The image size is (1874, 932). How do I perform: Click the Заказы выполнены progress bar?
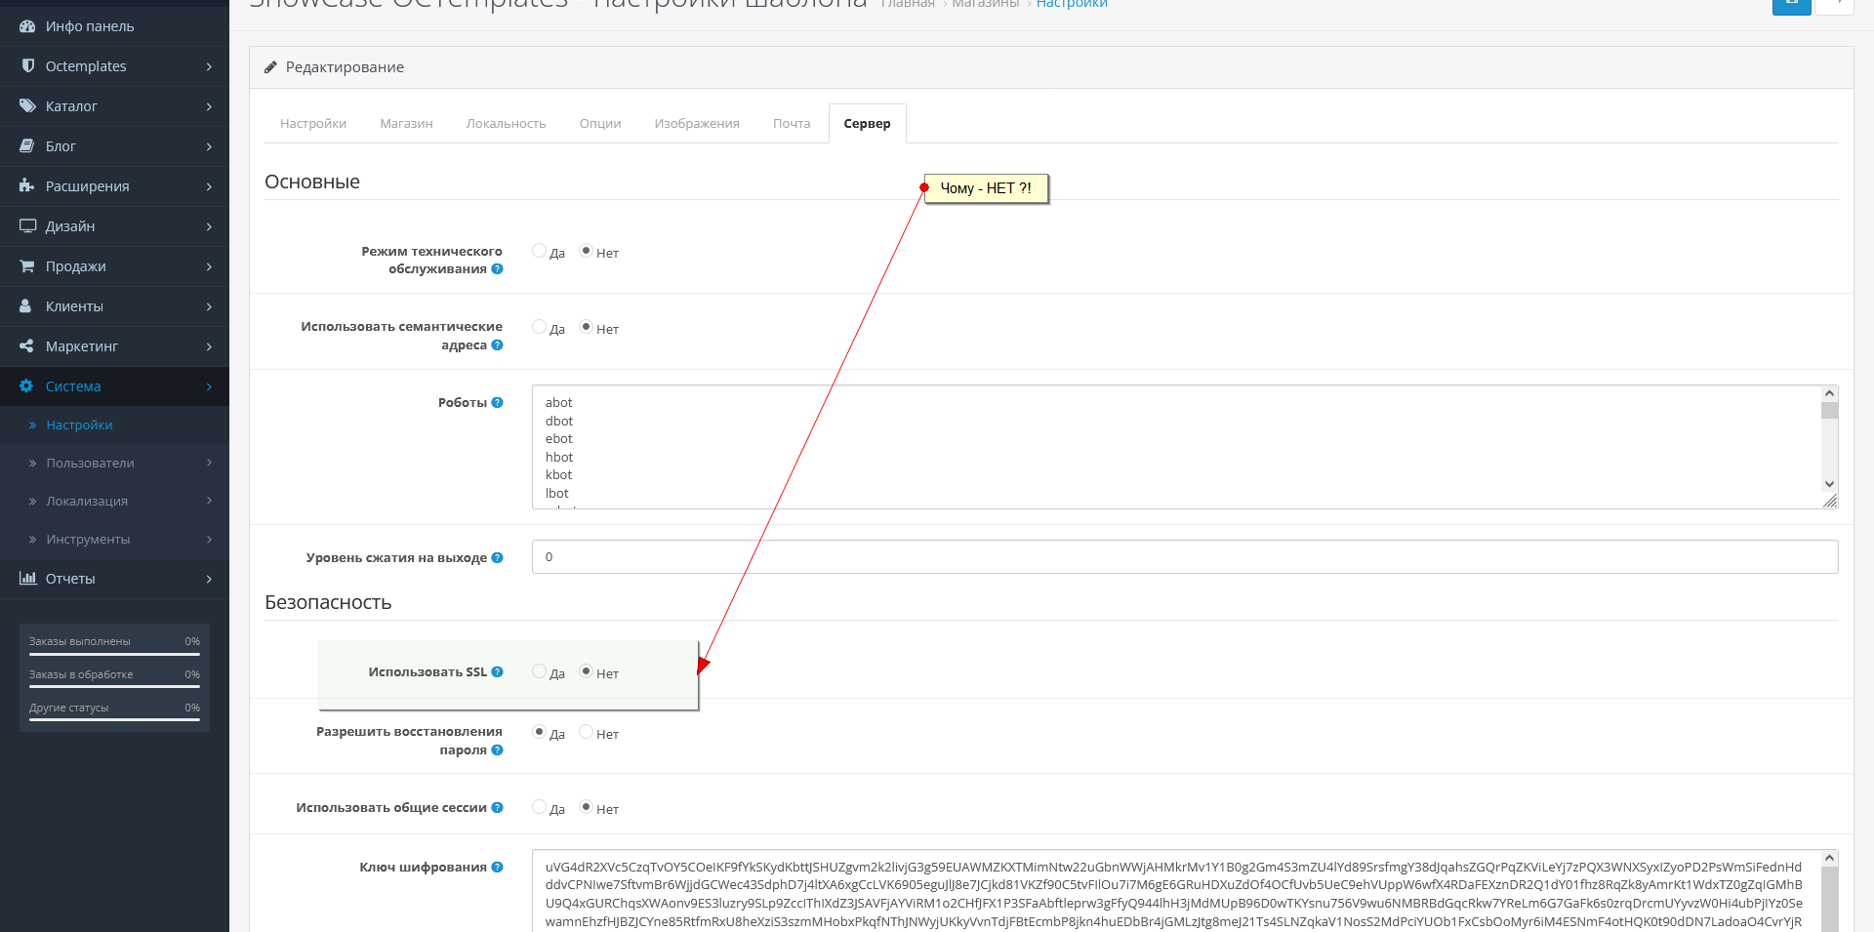[x=114, y=654]
